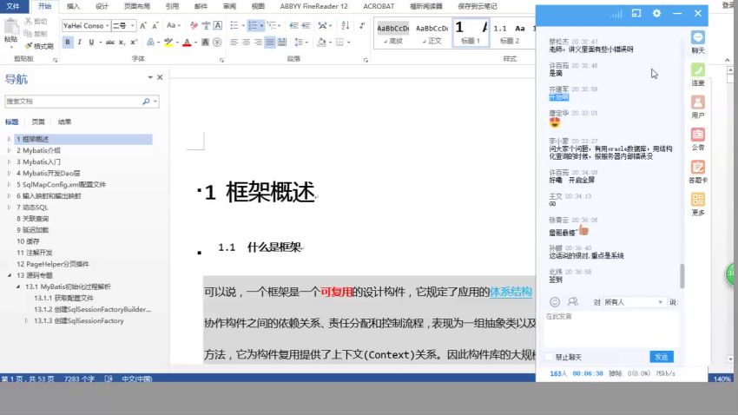Click the increase indent icon
This screenshot has width=738, height=415.
click(x=306, y=25)
